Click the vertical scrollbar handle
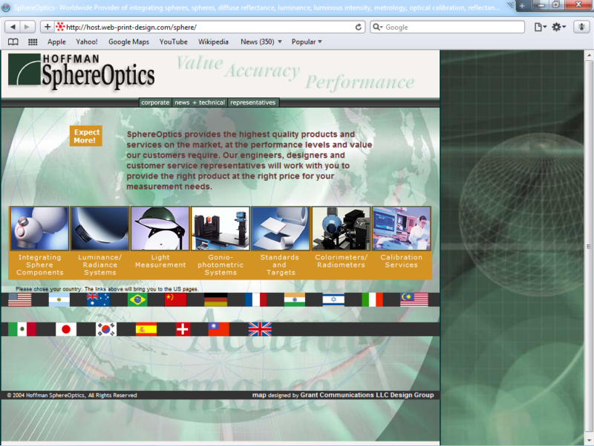Image resolution: width=594 pixels, height=446 pixels. tap(589, 247)
